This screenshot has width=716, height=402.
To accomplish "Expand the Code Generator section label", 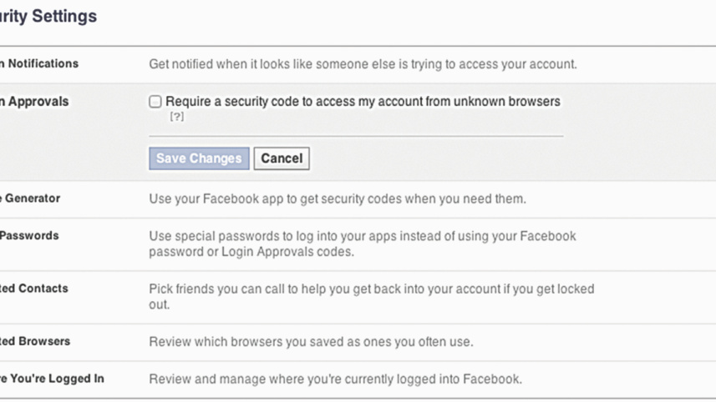I will (x=30, y=198).
